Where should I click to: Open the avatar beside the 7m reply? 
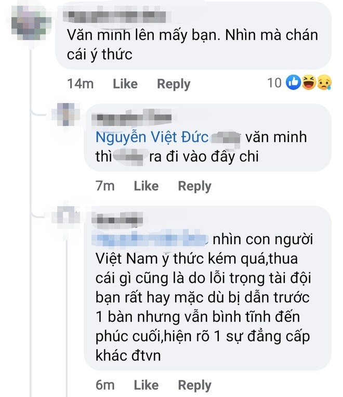(66, 114)
